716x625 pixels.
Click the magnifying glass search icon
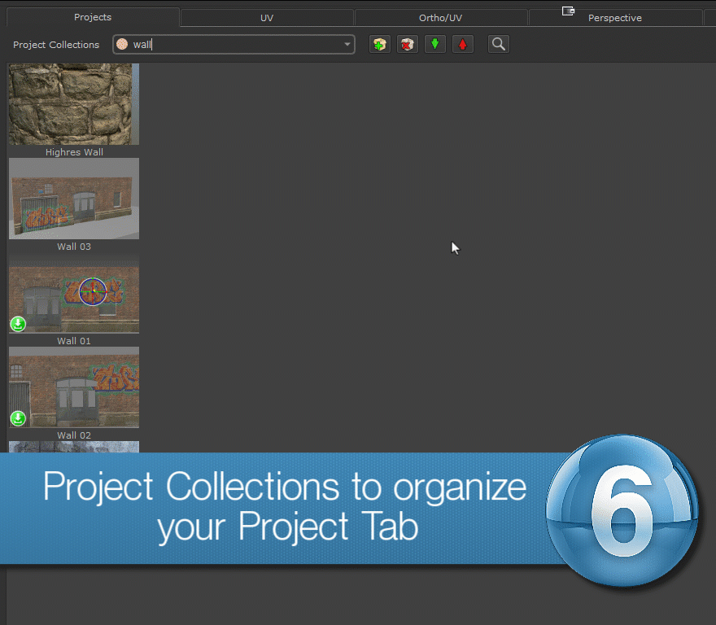click(499, 45)
